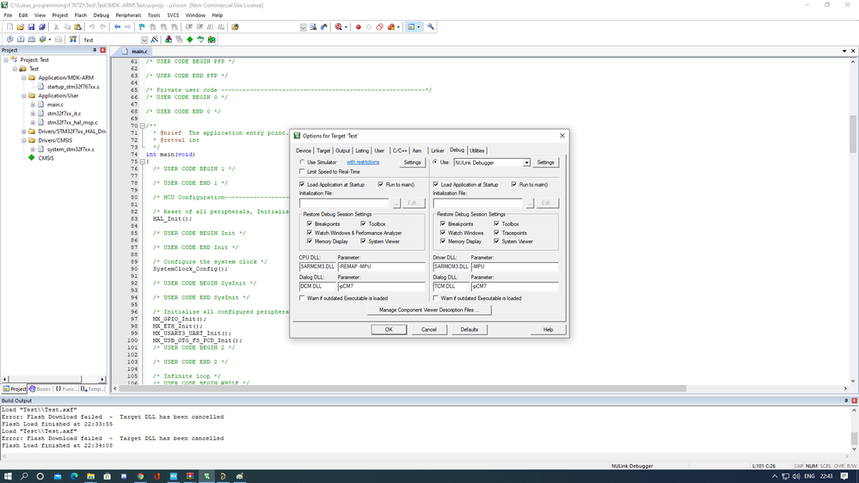Screen dimensions: 859x483
Task: Click OK in Options for Target dialog
Action: [x=389, y=330]
